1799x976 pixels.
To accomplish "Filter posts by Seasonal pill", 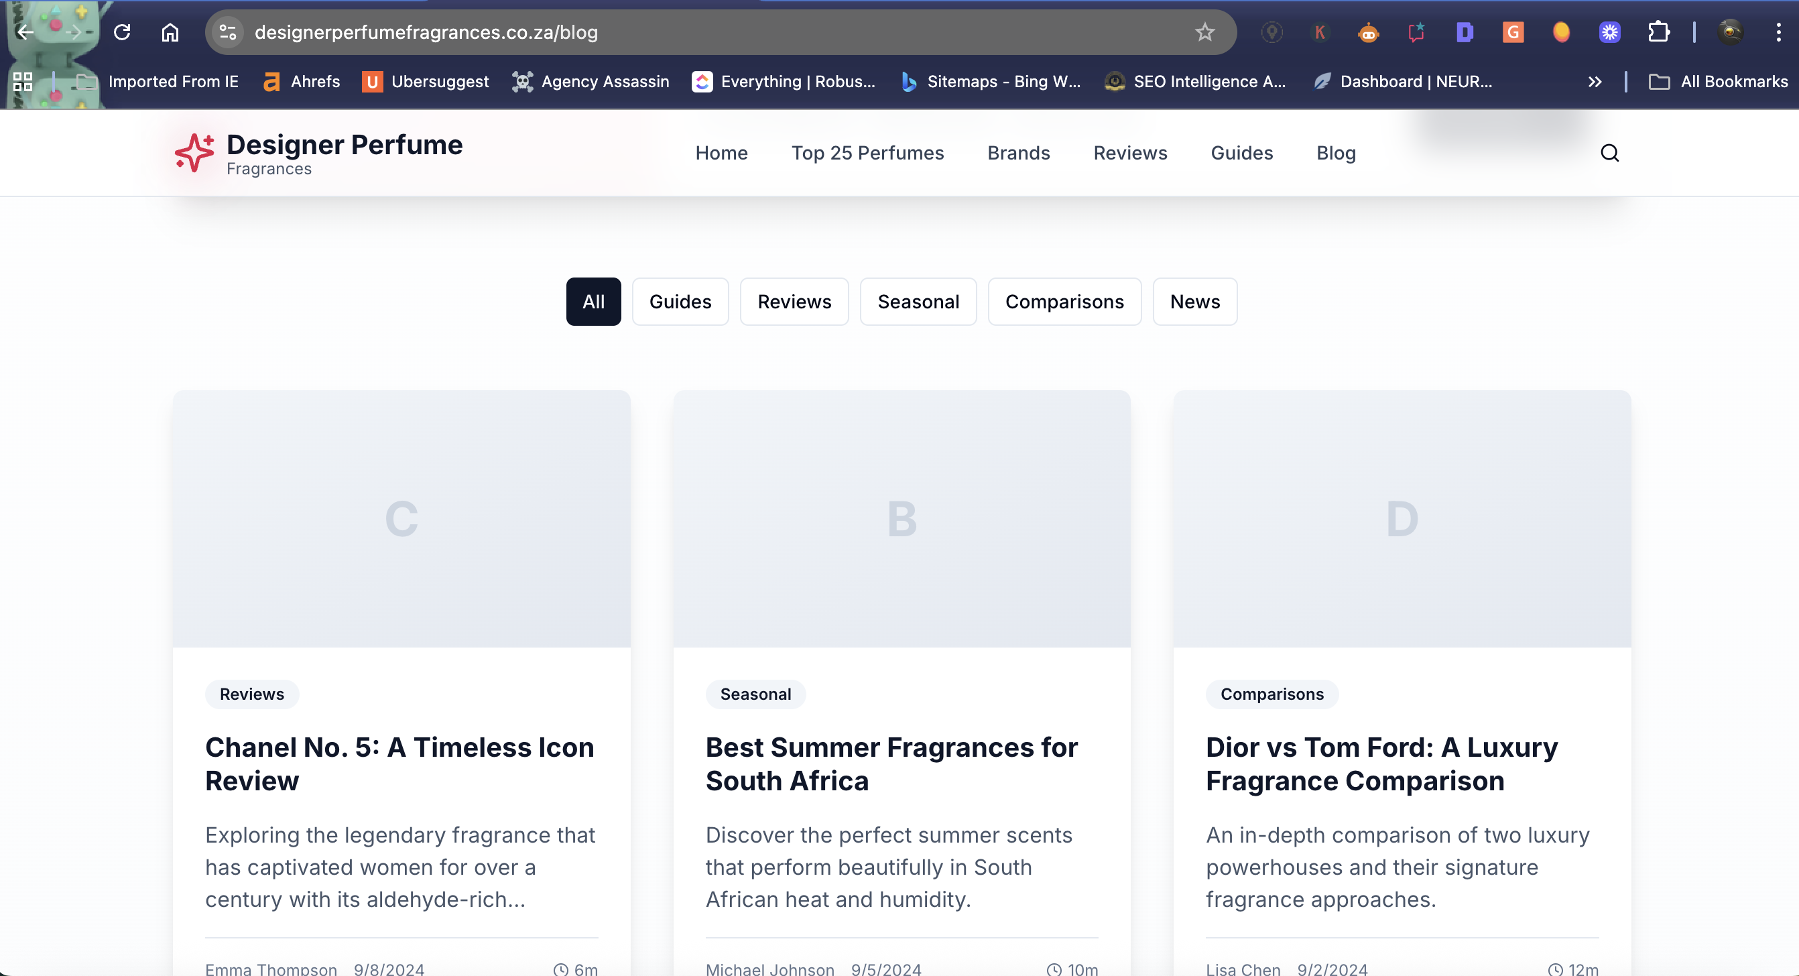I will coord(918,302).
